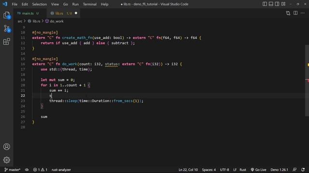
Task: Click 'sum += i;' on line 21
Action: click(x=59, y=90)
